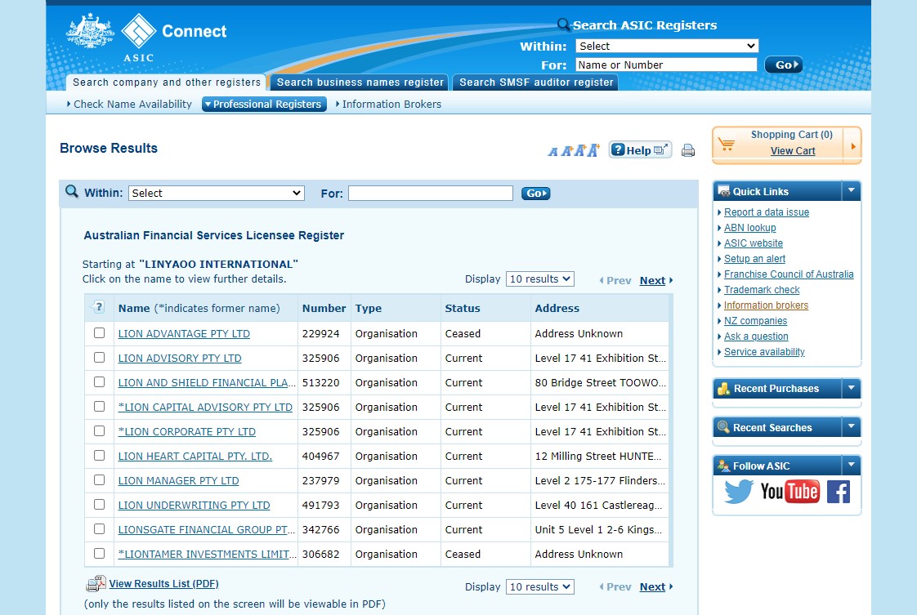Click the largest font size icon
Screen dimensions: 917x615
tap(593, 149)
